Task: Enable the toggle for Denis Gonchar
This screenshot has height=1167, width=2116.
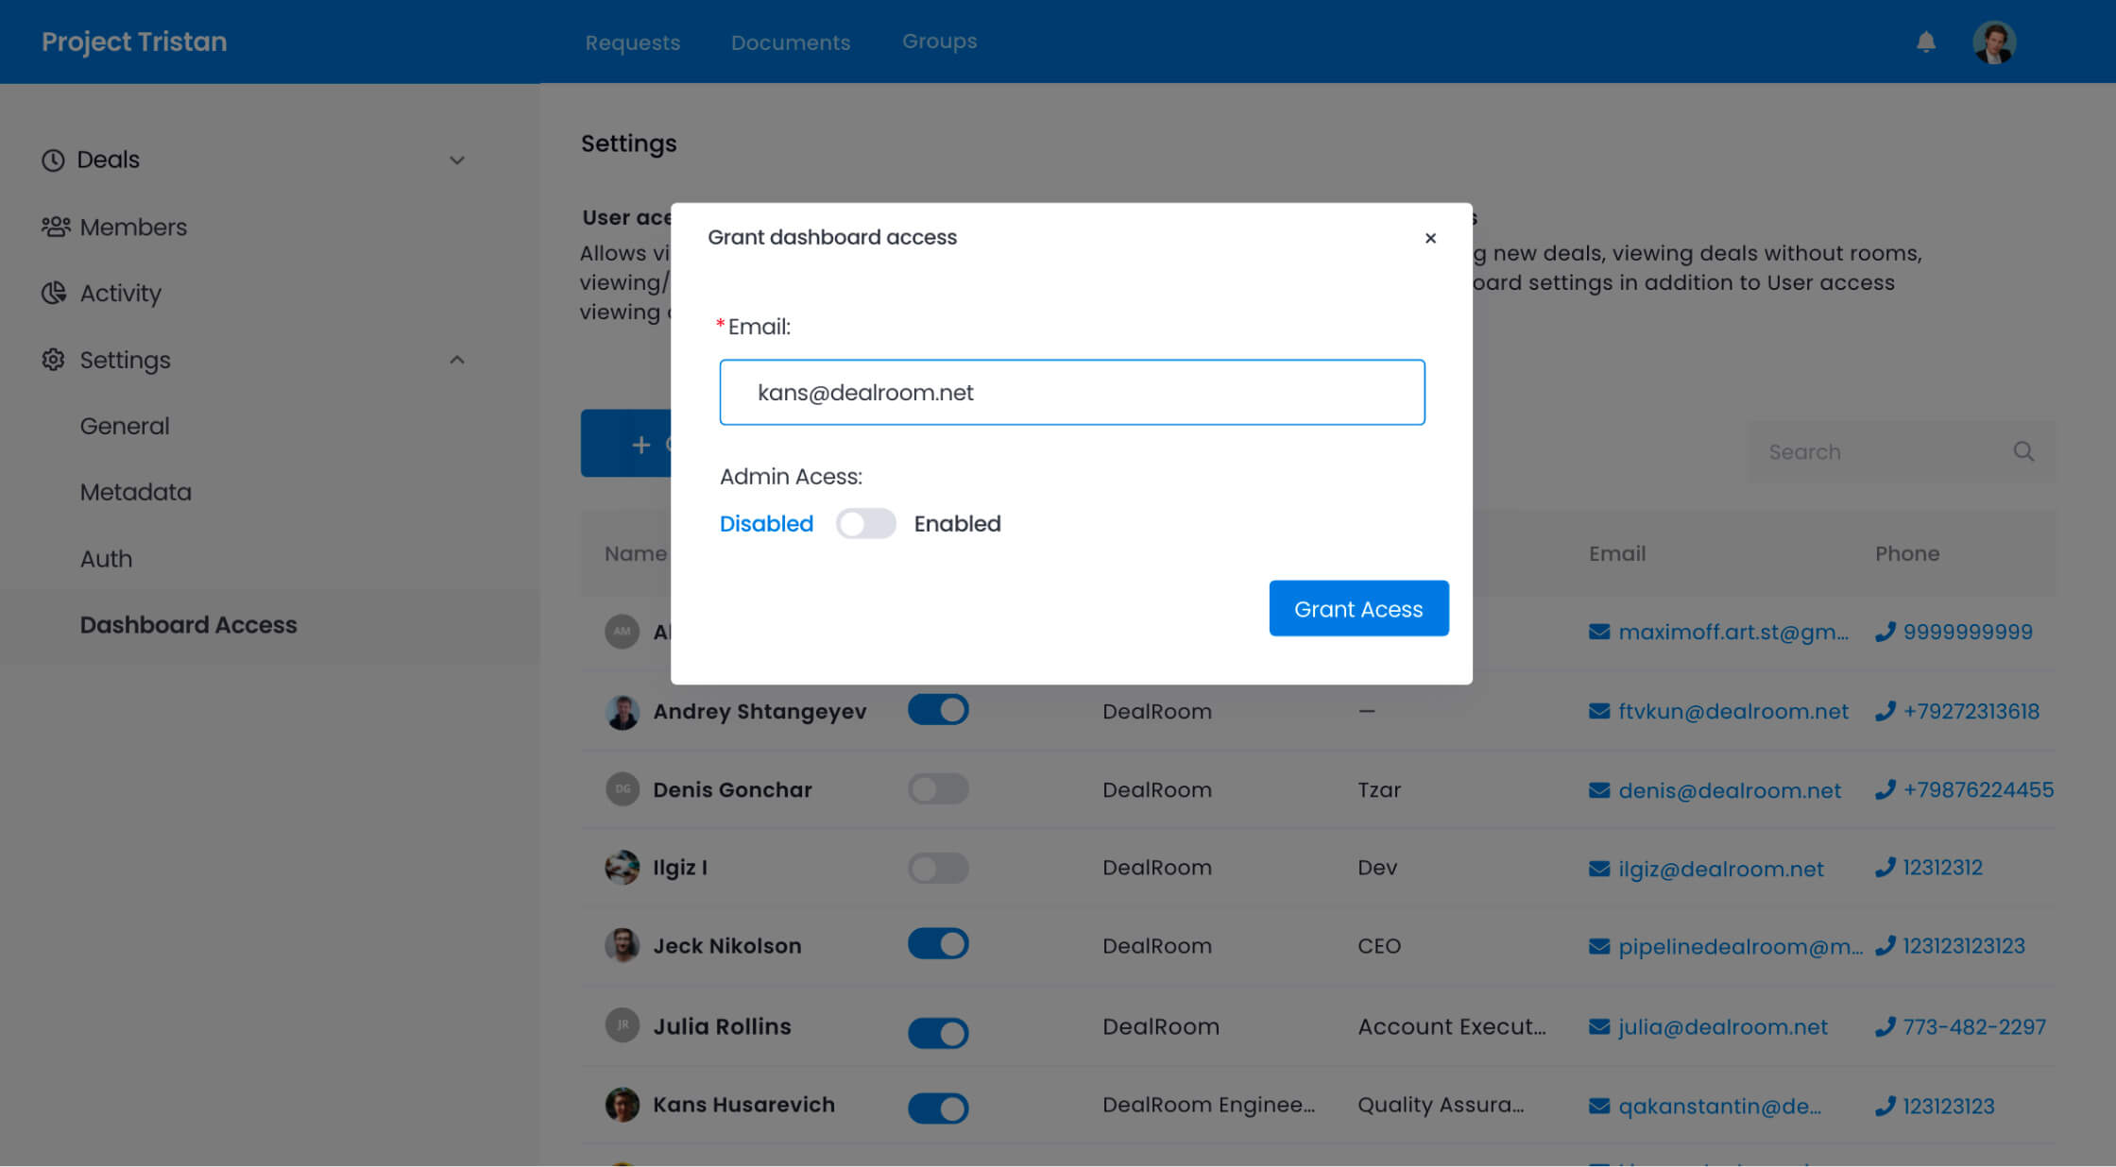Action: click(x=938, y=789)
